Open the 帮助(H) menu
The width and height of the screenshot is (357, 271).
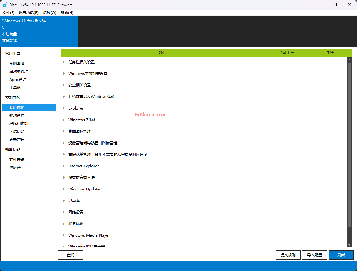[x=67, y=13]
